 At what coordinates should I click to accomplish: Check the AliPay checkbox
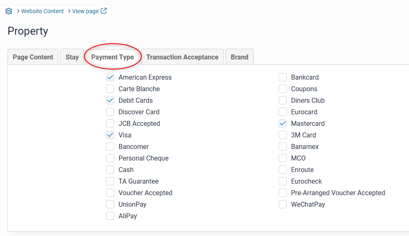110,216
